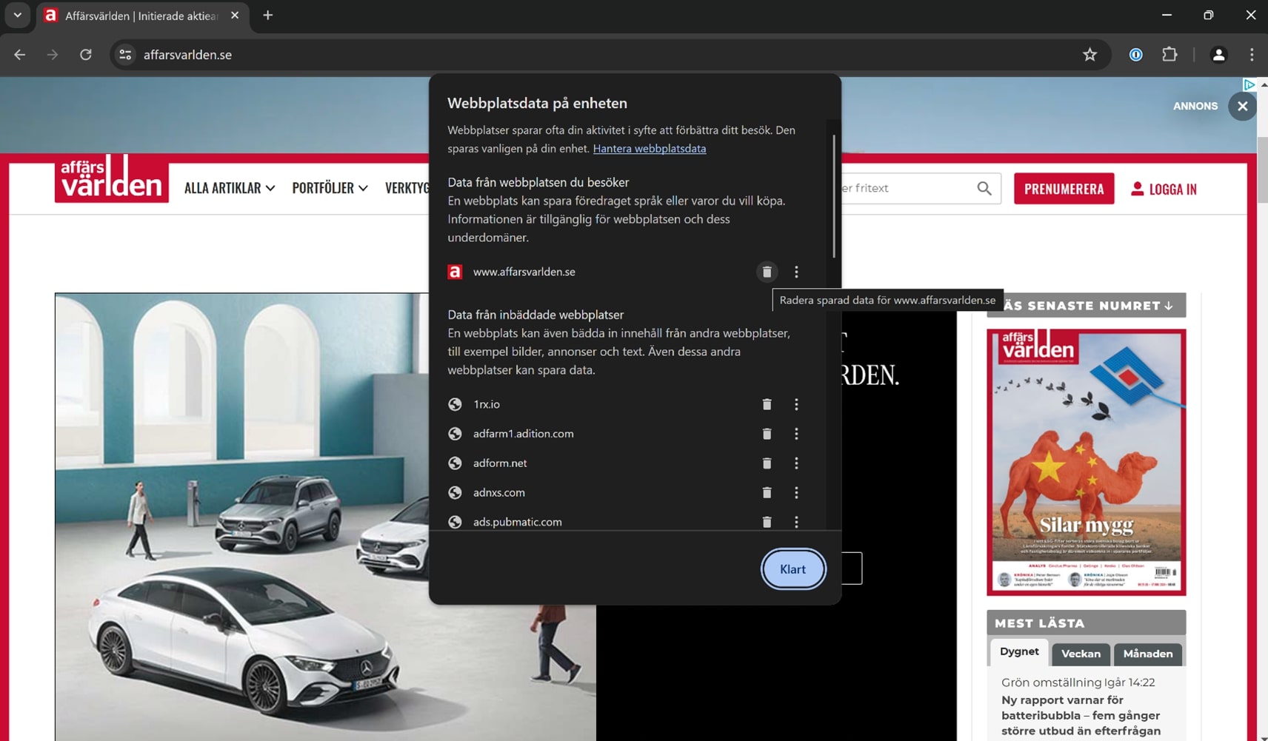Viewport: 1268px width, 741px height.
Task: Expand the PORTFÖLJER menu
Action: 330,188
